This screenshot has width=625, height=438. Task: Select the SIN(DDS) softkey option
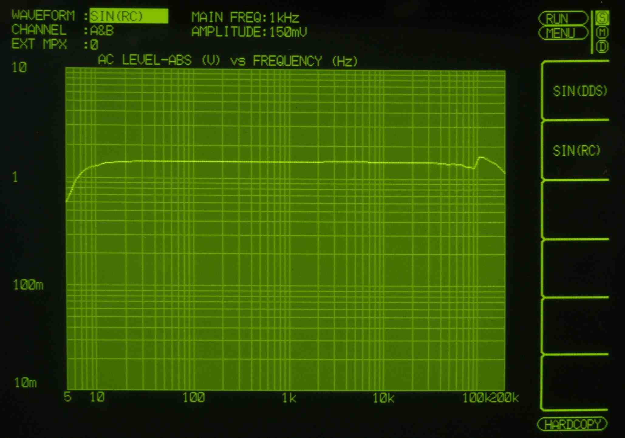pos(580,91)
